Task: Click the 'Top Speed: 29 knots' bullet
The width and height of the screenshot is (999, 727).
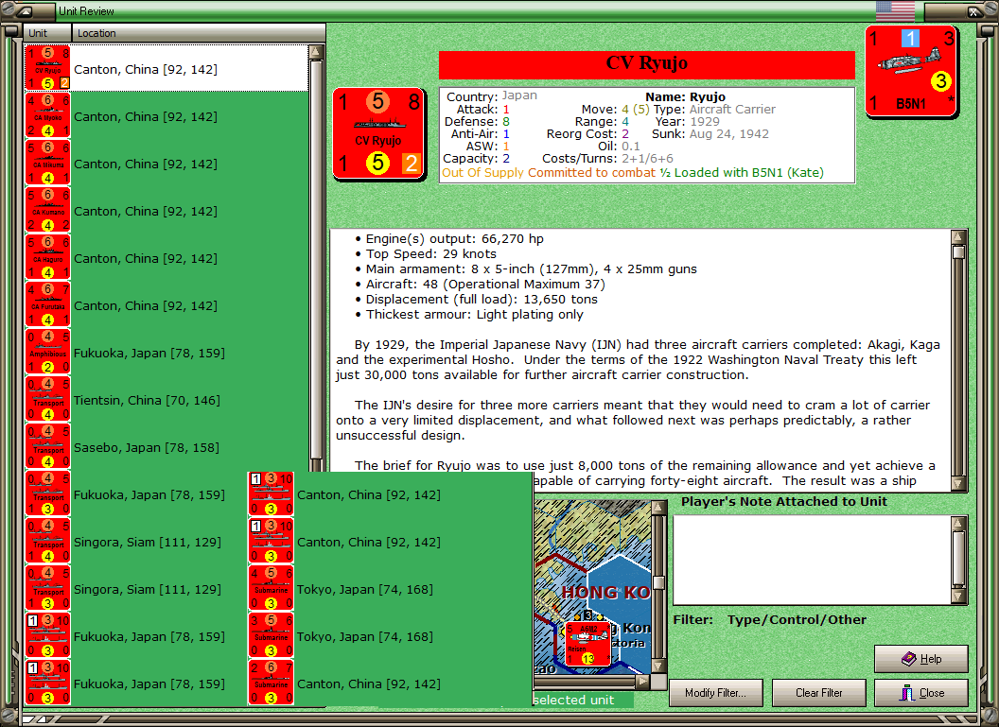Action: coord(425,253)
